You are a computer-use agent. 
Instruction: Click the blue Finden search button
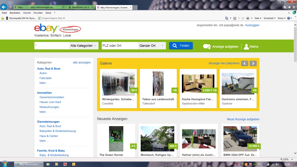click(181, 46)
